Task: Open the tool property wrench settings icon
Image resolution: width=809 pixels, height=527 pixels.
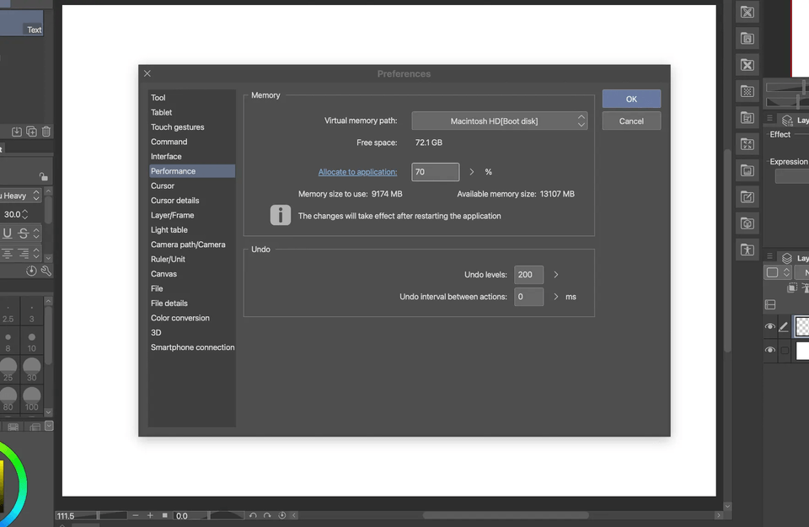Action: click(x=46, y=271)
